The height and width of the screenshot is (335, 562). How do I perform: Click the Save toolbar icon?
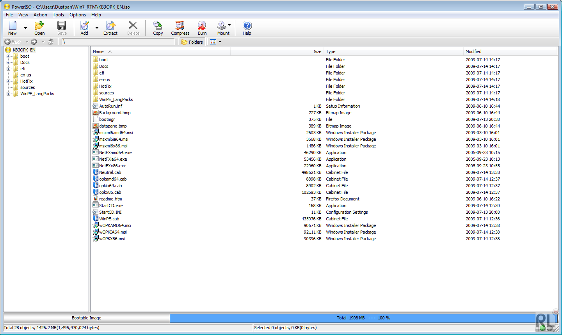[x=62, y=26]
